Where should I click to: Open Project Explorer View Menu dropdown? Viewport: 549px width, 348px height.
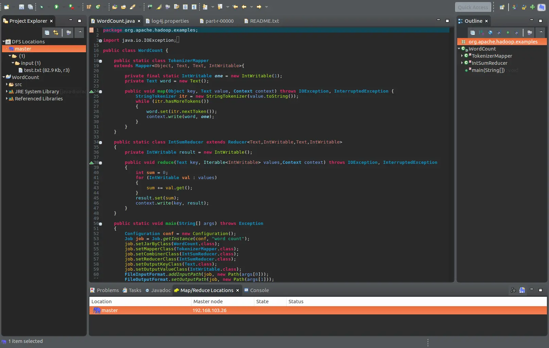coord(80,32)
